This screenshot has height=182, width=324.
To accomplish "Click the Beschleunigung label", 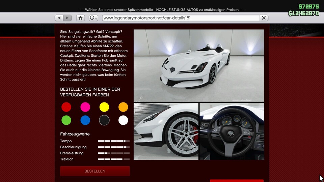I will coord(73,147).
